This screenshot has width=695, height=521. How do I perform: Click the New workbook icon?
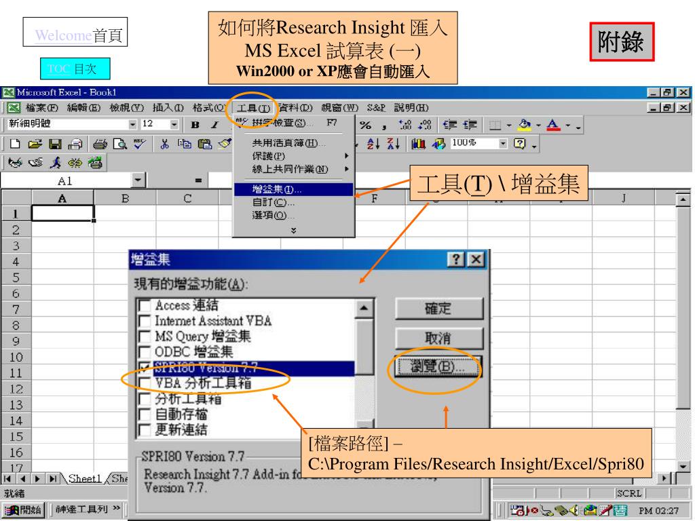[15, 144]
